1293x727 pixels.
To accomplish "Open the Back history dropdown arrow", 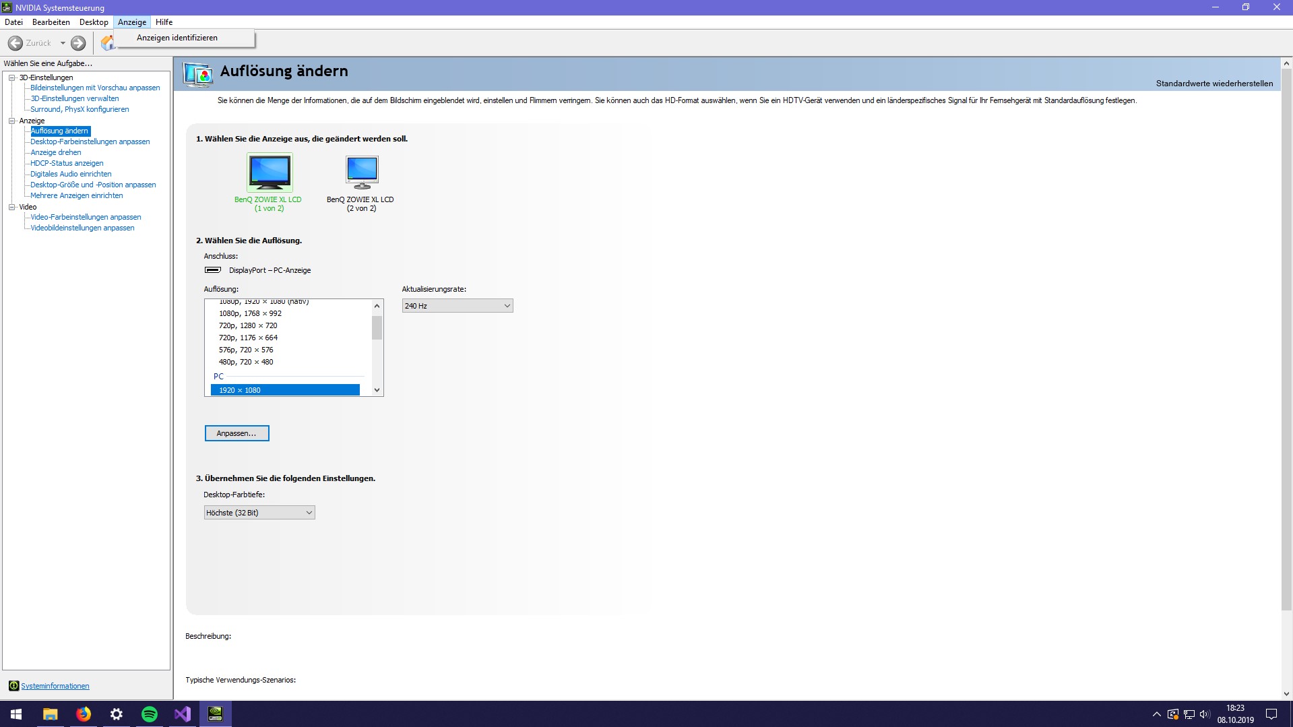I will (x=63, y=43).
